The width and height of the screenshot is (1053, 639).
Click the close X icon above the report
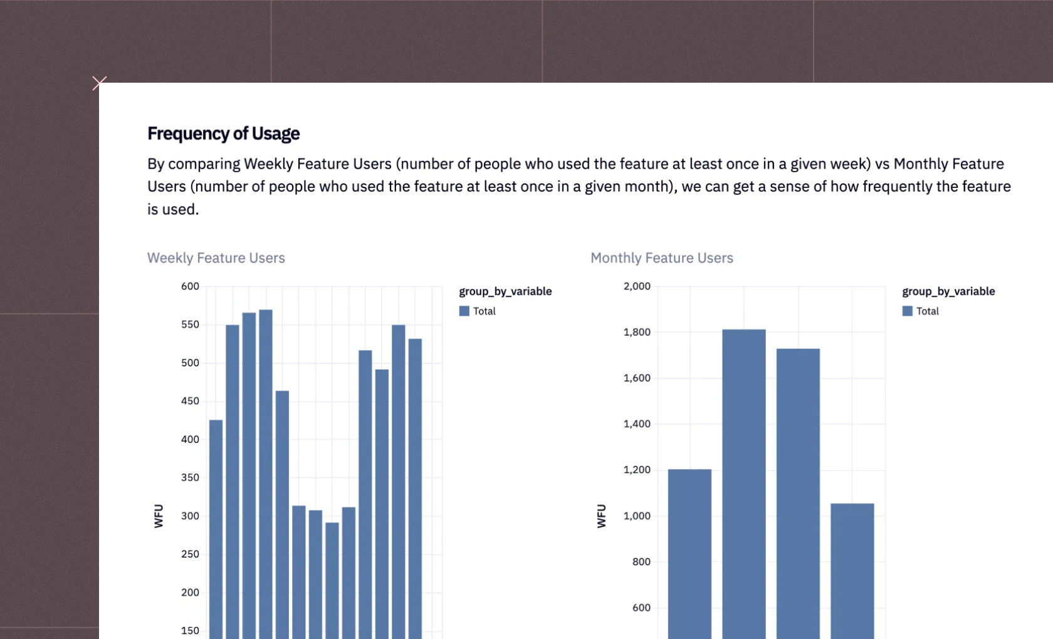99,83
